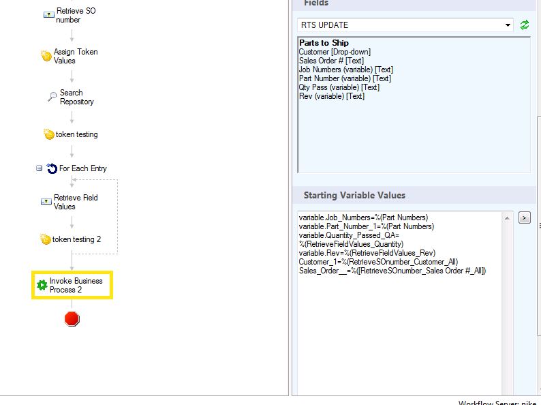Click Part Number (variable) [Text] field
The width and height of the screenshot is (541, 405).
tap(345, 78)
